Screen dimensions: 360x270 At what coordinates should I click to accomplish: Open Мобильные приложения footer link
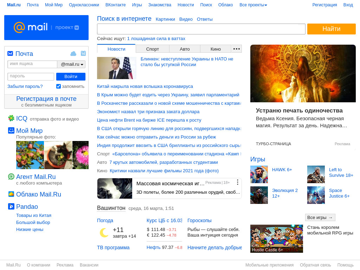click(269, 265)
